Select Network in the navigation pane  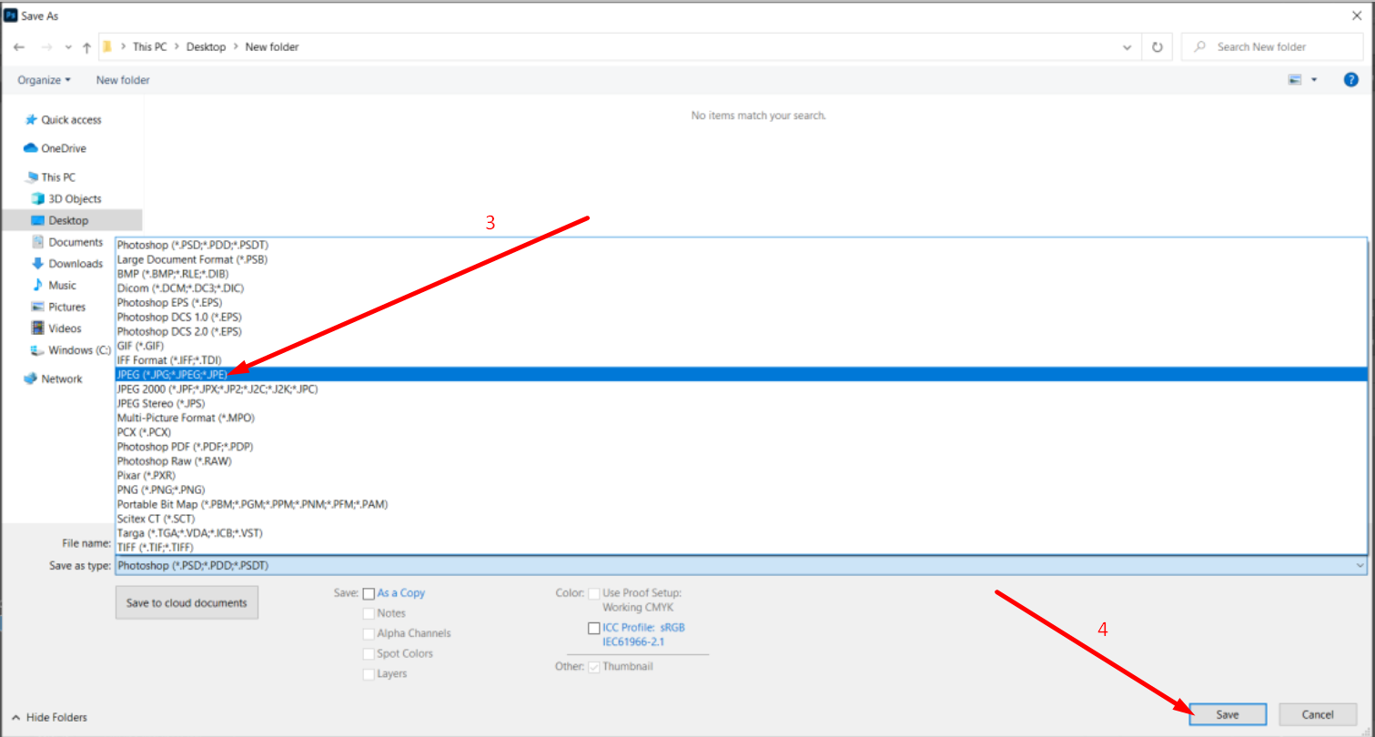61,379
